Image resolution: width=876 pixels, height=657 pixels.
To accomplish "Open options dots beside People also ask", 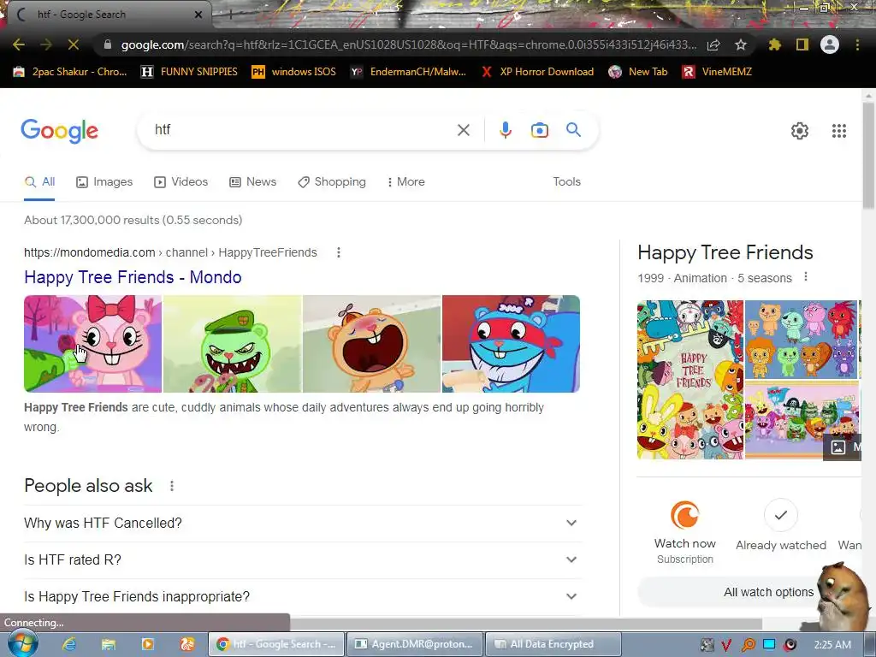I will [172, 486].
